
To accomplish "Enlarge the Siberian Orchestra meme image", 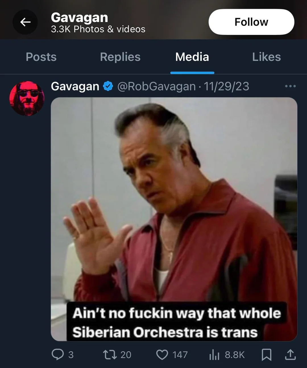I will click(174, 219).
